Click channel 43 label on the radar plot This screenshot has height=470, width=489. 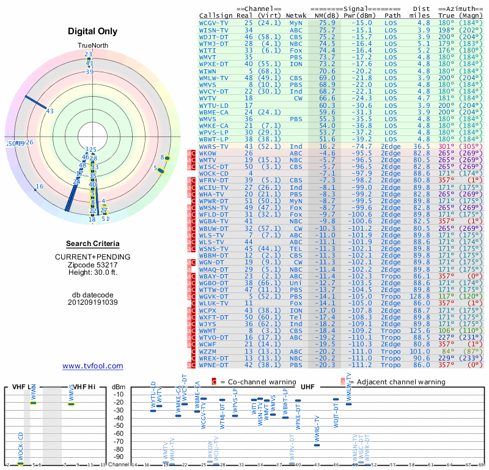[x=50, y=111]
